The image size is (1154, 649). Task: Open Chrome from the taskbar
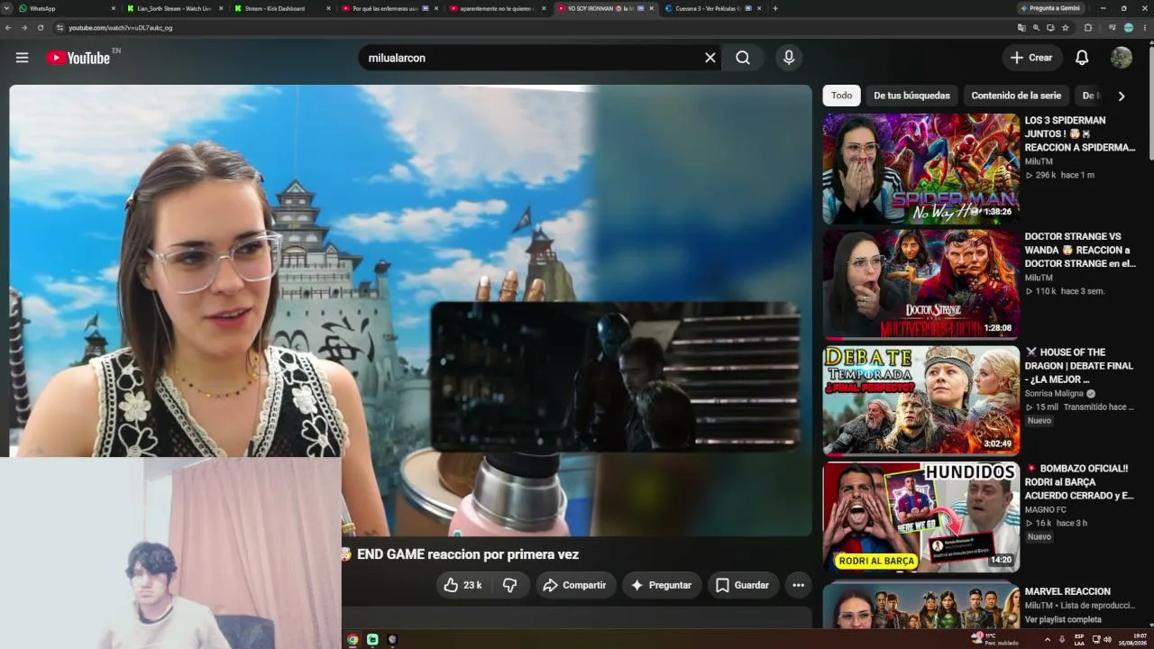(x=353, y=639)
